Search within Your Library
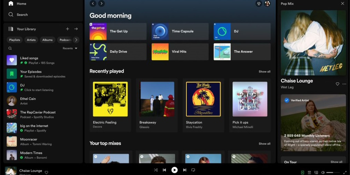Image resolution: width=350 pixels, height=175 pixels. 10,48
